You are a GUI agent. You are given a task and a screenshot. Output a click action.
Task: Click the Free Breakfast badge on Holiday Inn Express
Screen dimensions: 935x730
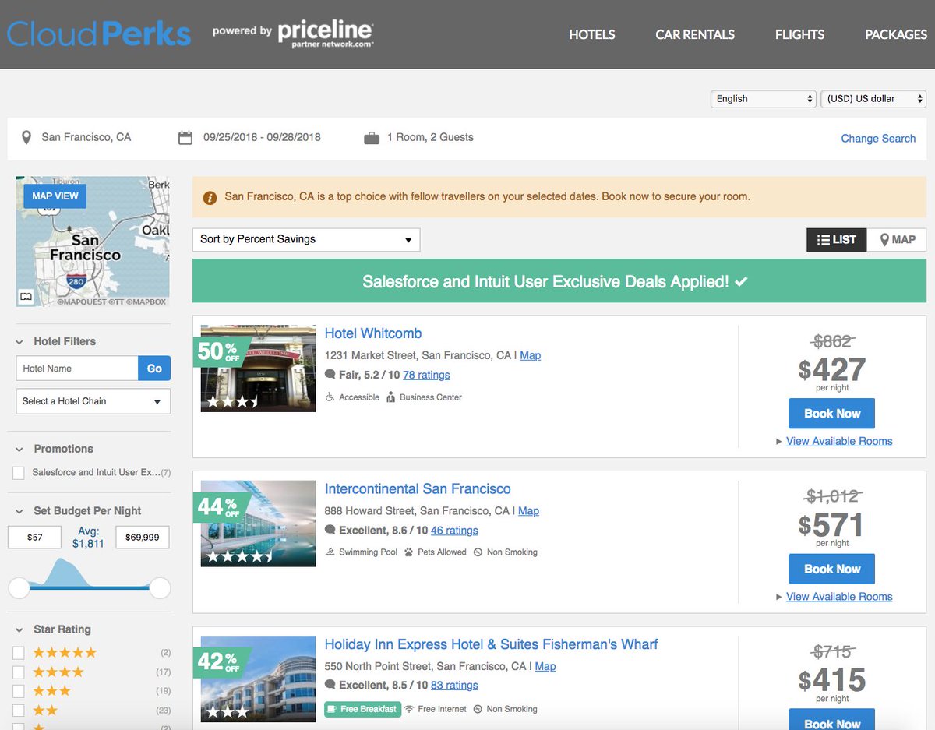362,709
